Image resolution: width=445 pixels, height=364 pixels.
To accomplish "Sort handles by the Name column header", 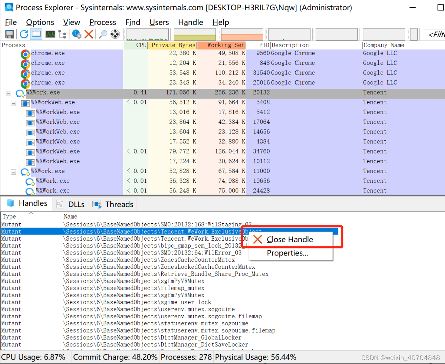I will pos(200,216).
